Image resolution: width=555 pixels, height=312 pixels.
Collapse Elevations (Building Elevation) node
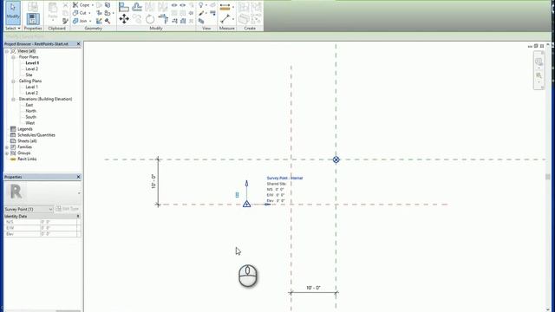point(13,100)
